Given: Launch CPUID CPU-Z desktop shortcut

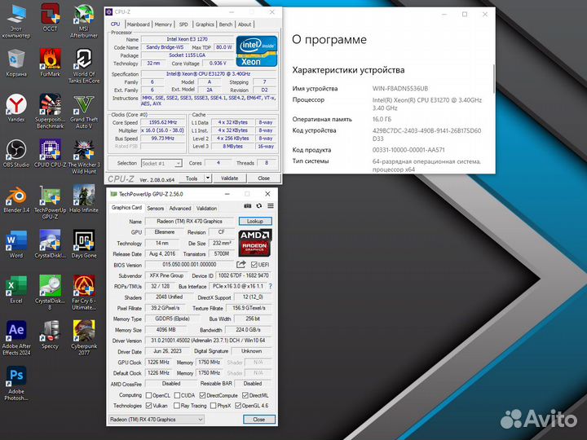Looking at the screenshot, I should coord(51,153).
